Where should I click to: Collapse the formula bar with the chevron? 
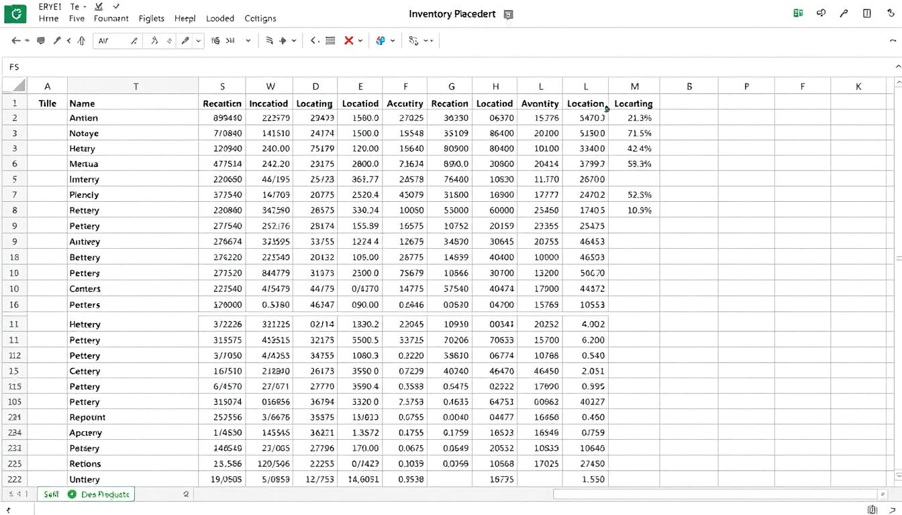click(x=898, y=66)
